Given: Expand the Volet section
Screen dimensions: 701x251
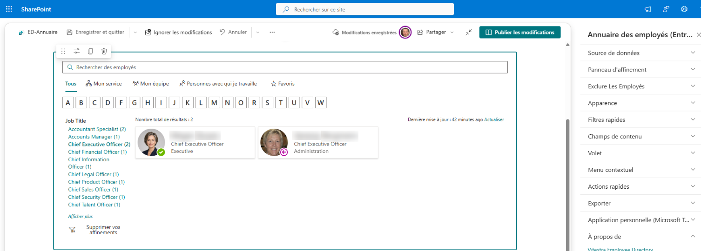Looking at the screenshot, I should coord(641,153).
